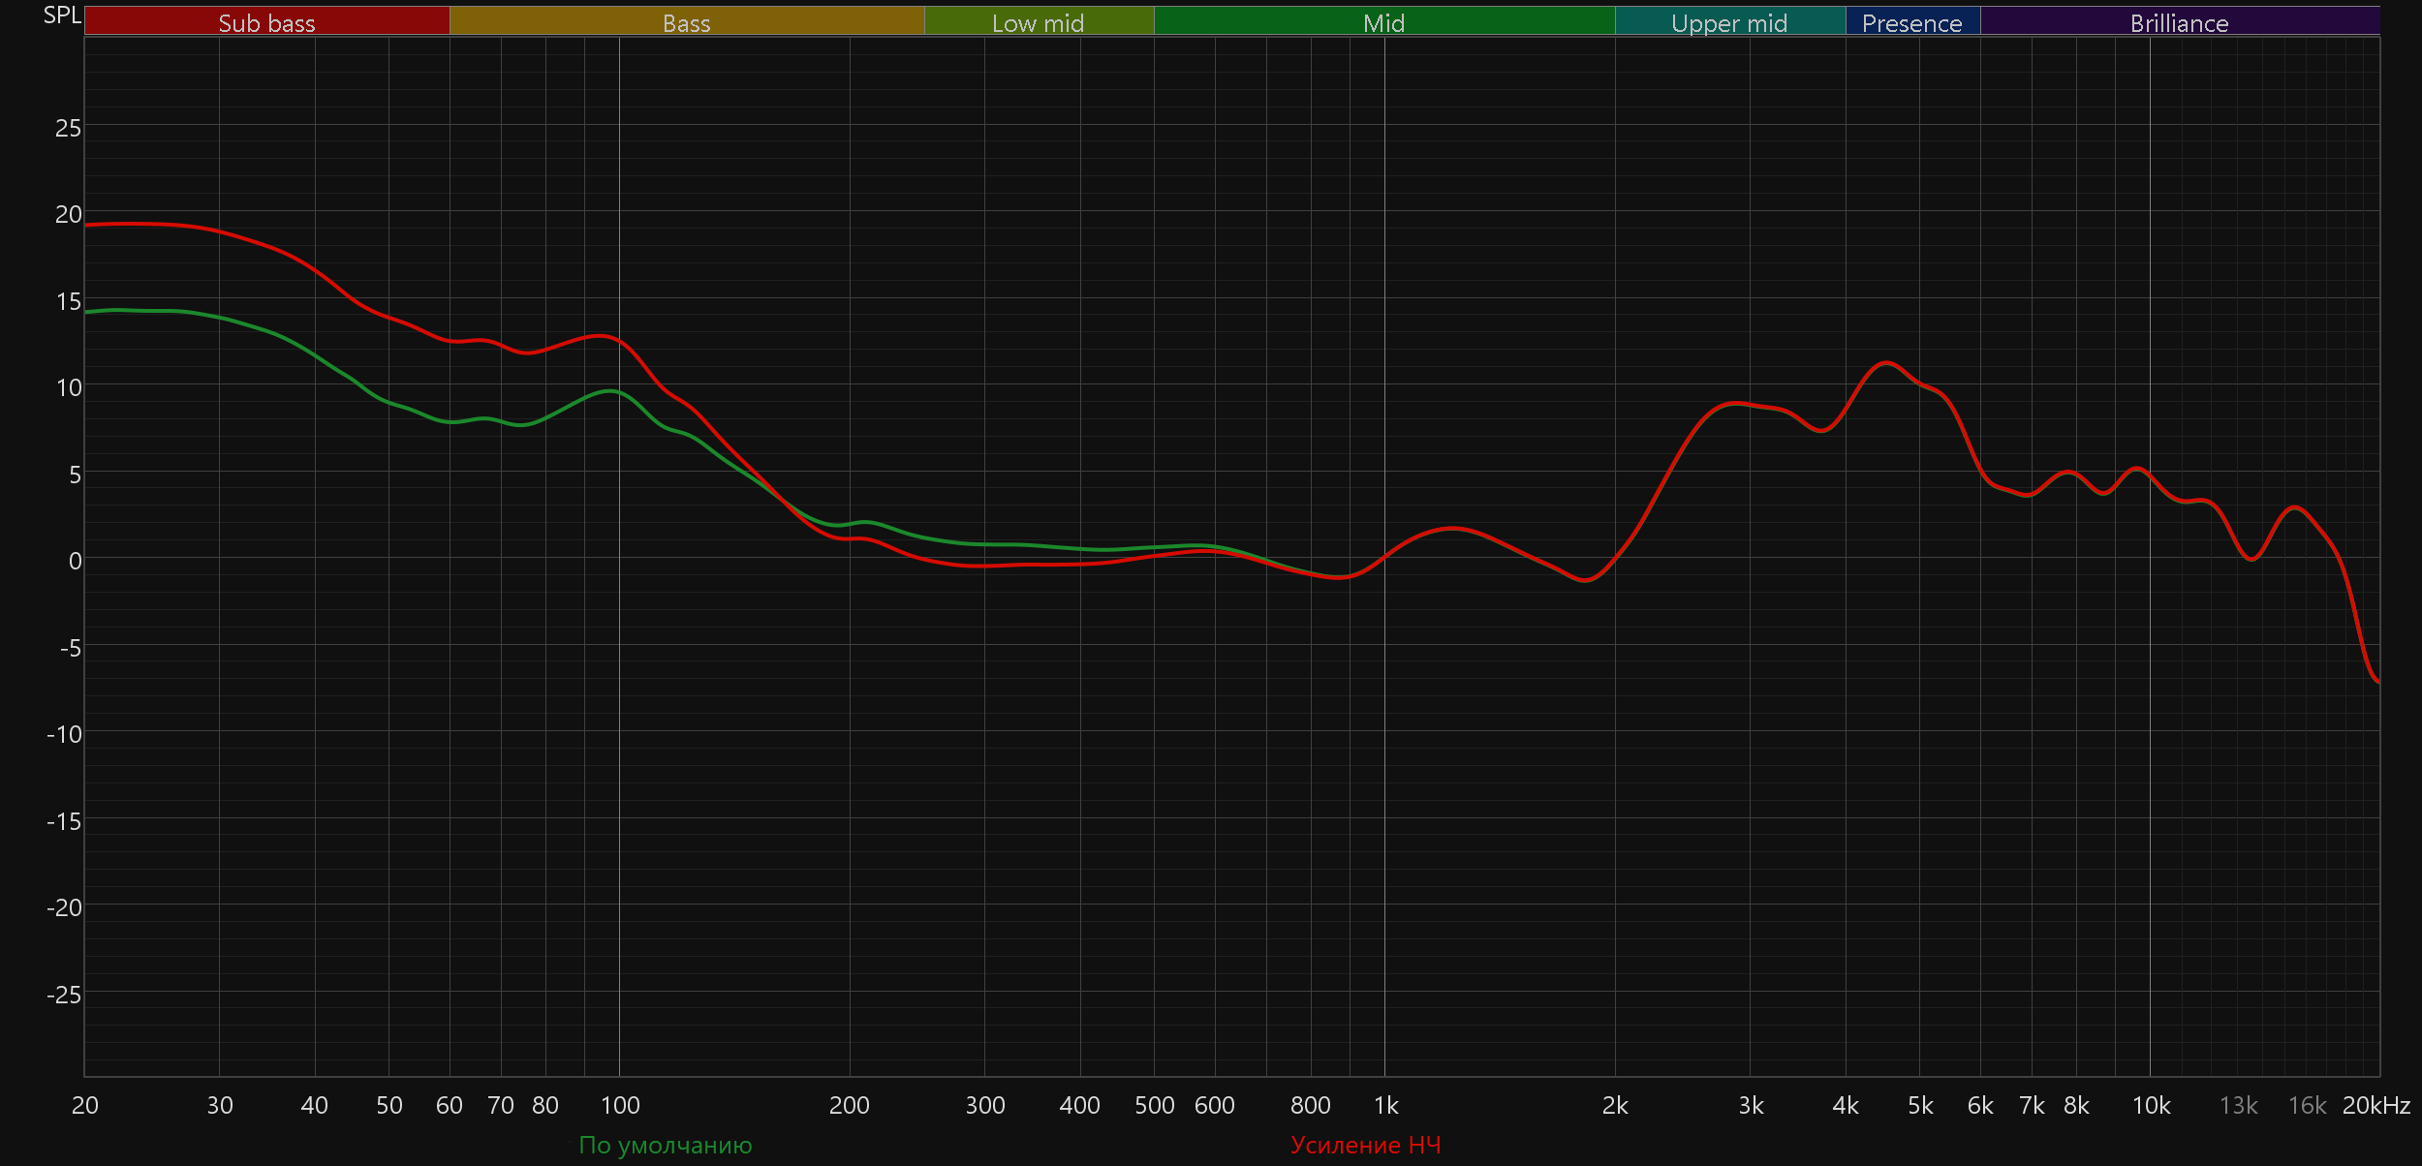Click the SPL axis label
Viewport: 2422px width, 1166px height.
point(62,15)
